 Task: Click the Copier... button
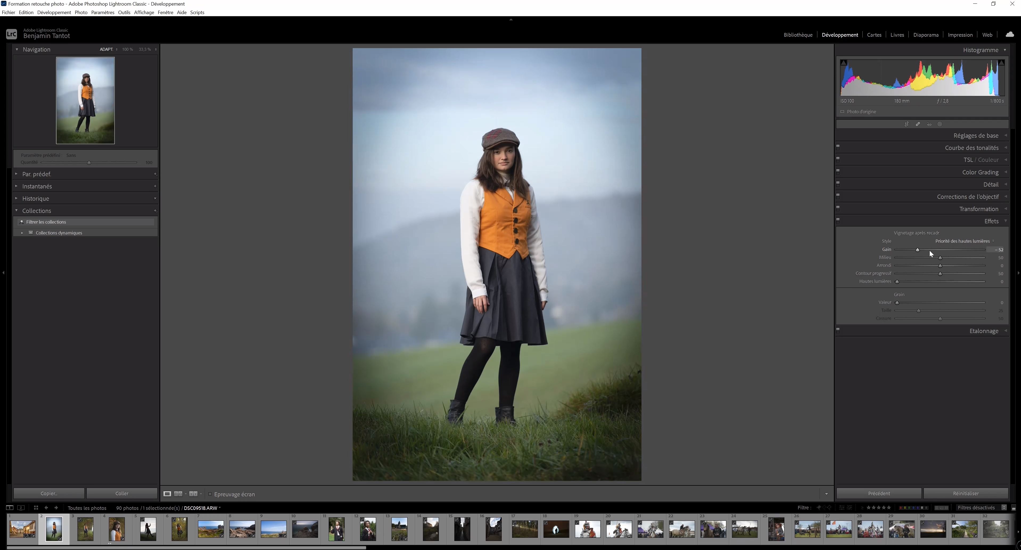[x=49, y=493]
